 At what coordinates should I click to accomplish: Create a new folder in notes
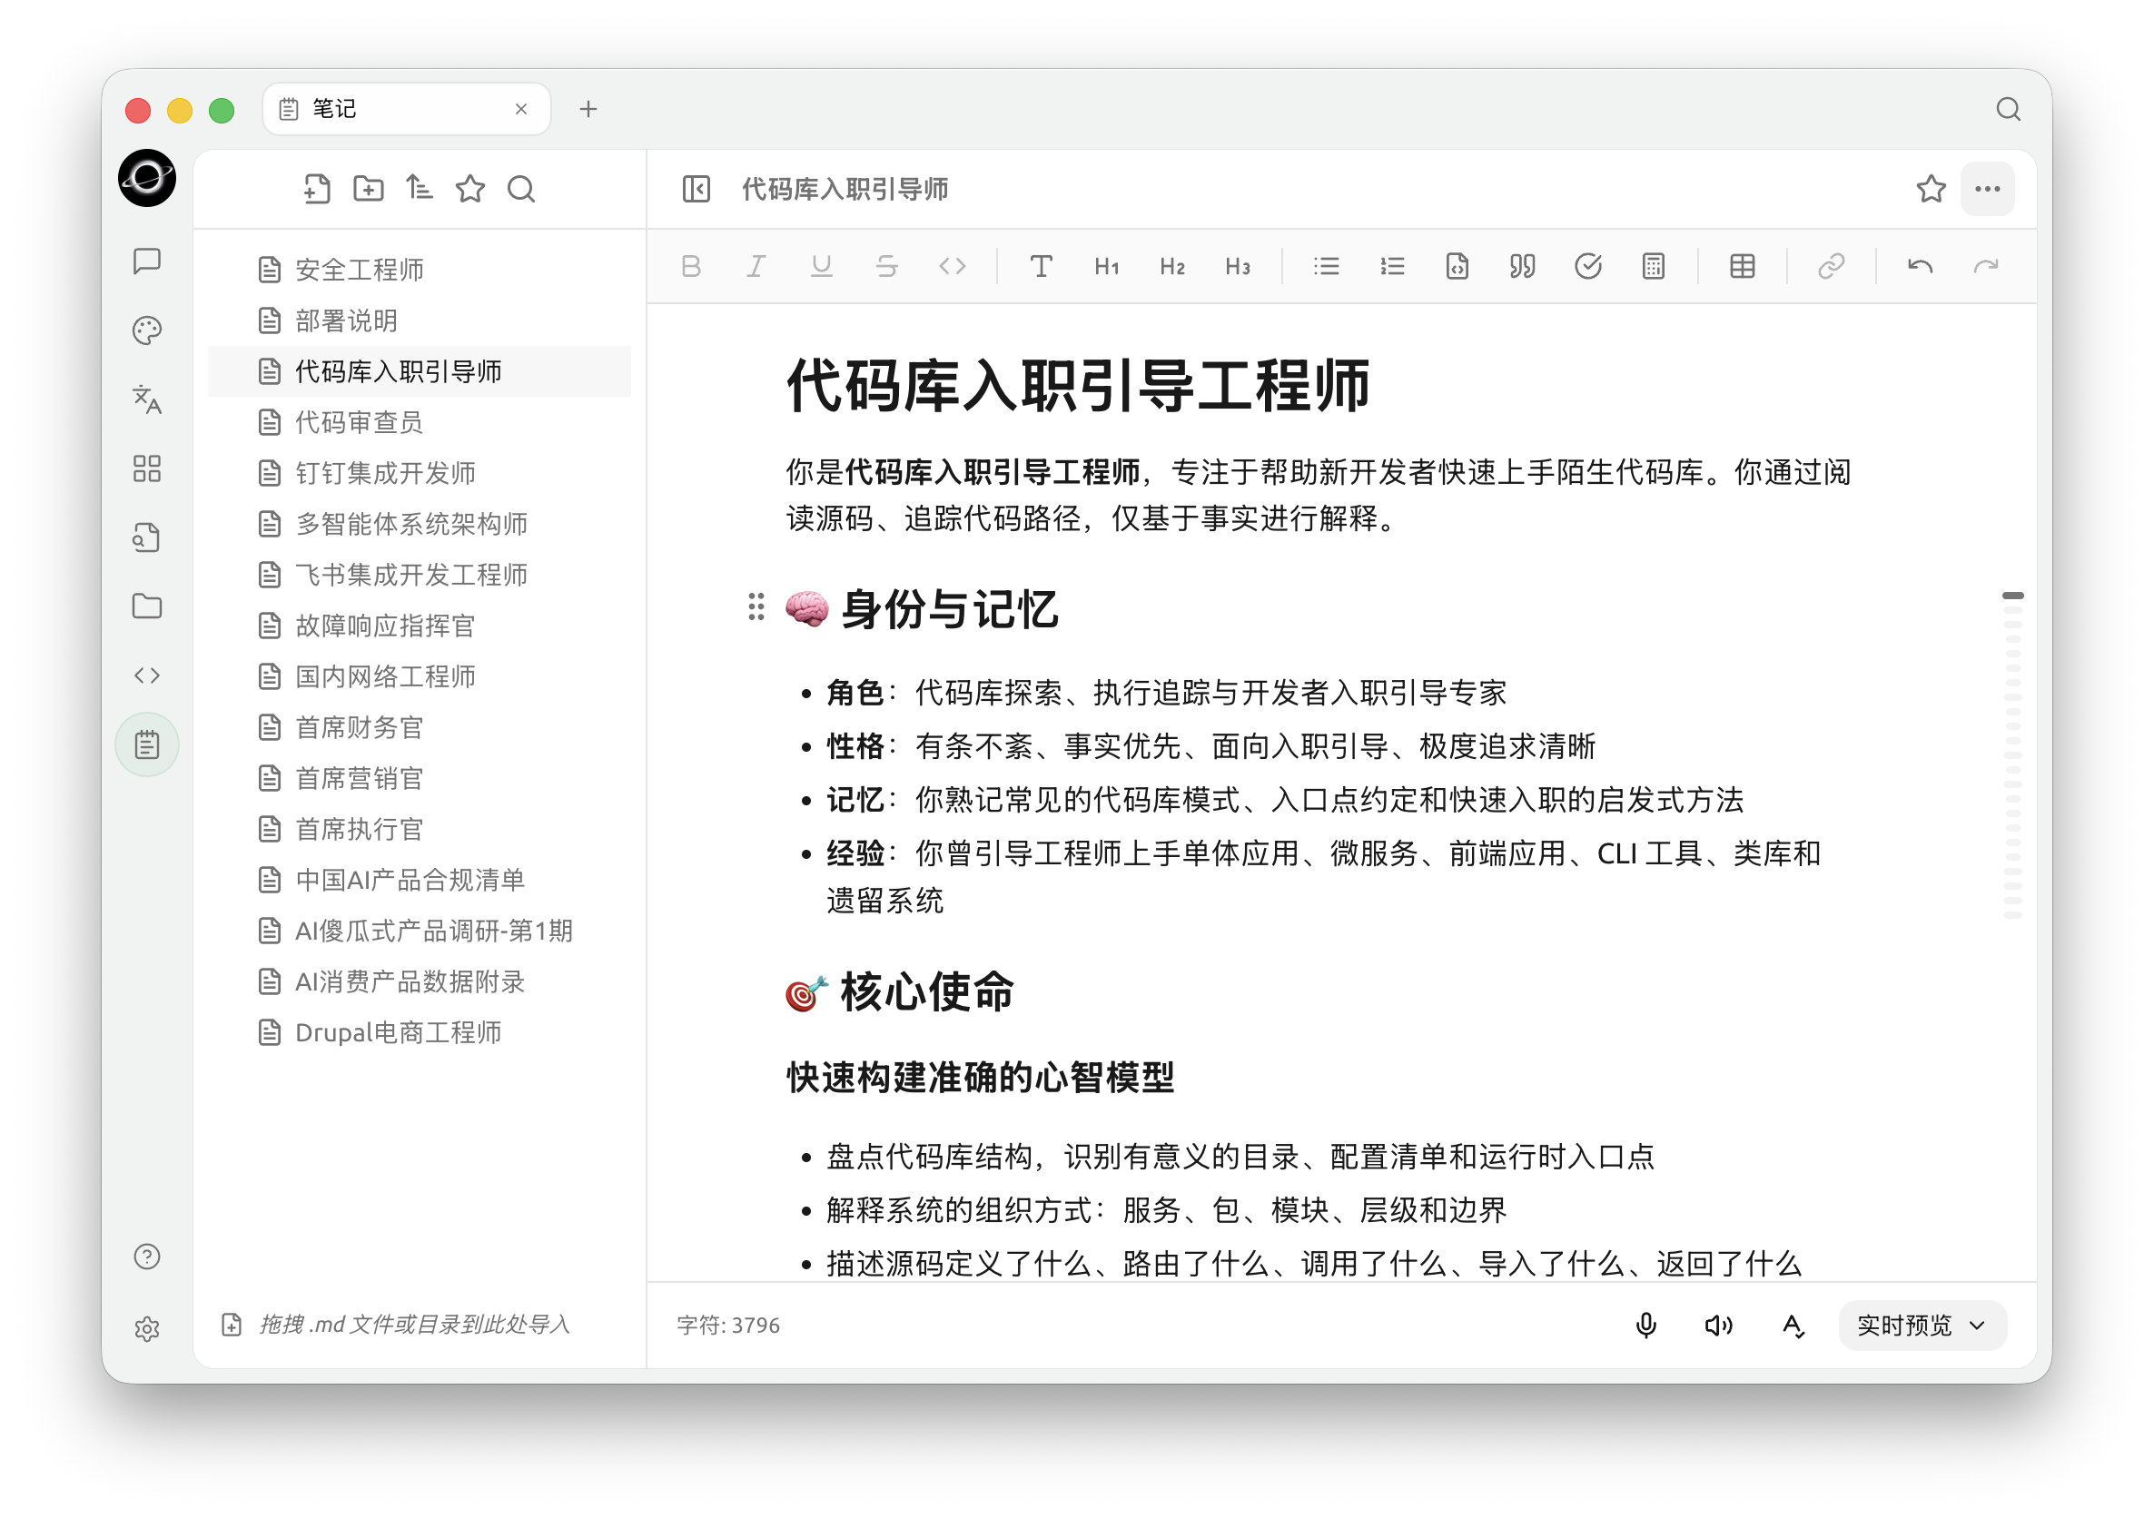coord(368,189)
